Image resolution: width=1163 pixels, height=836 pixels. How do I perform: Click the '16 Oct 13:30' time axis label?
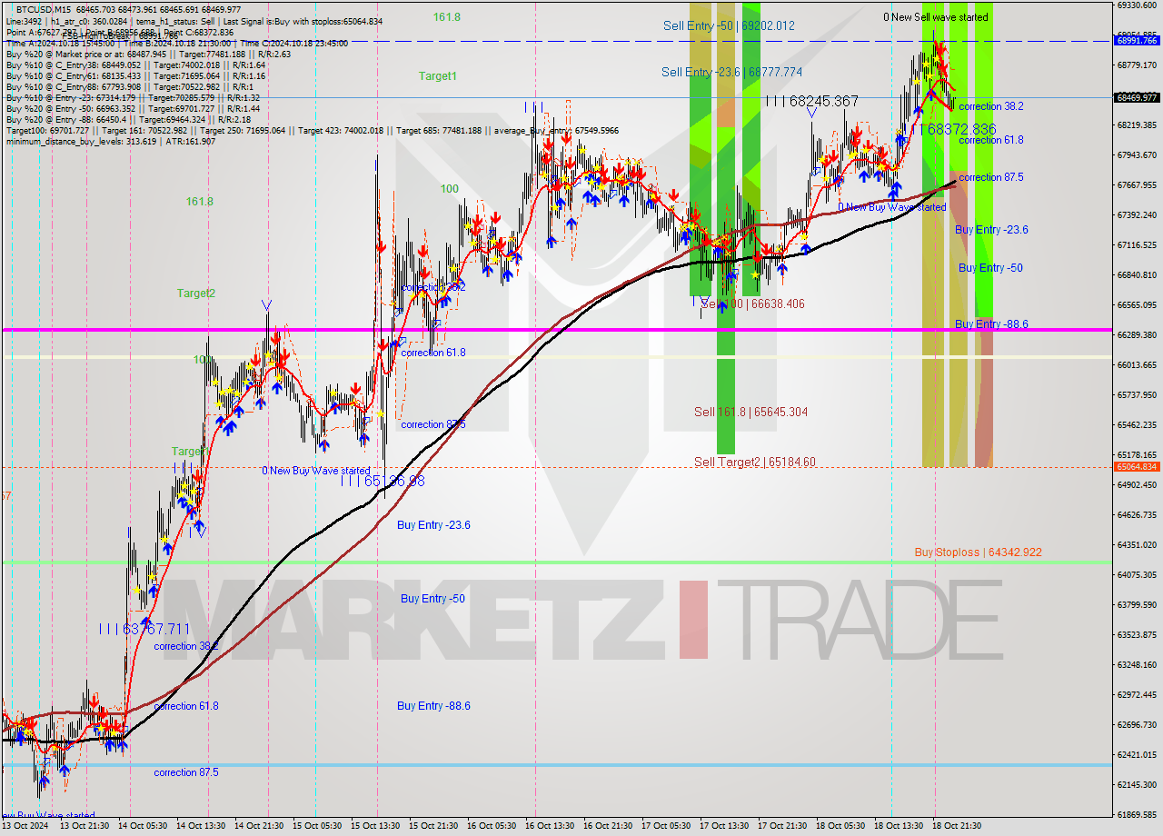(551, 826)
